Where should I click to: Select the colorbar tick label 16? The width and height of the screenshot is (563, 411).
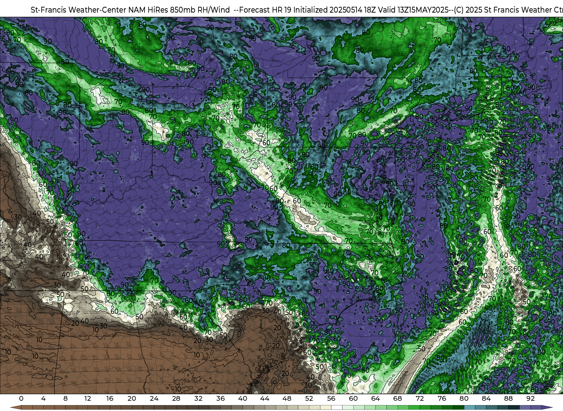click(x=110, y=398)
